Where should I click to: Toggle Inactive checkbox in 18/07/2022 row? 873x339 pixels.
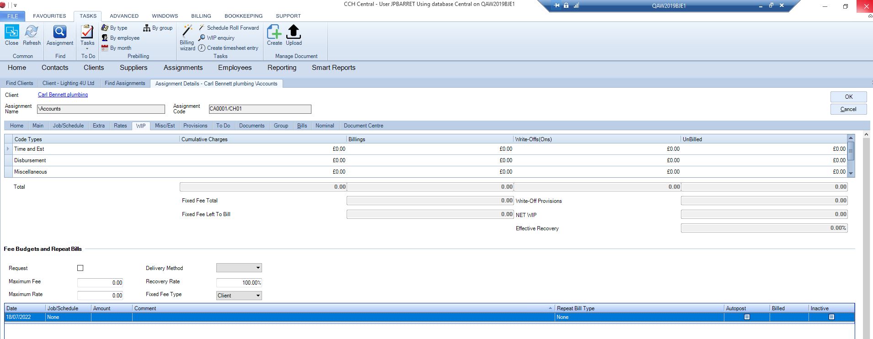pos(831,317)
